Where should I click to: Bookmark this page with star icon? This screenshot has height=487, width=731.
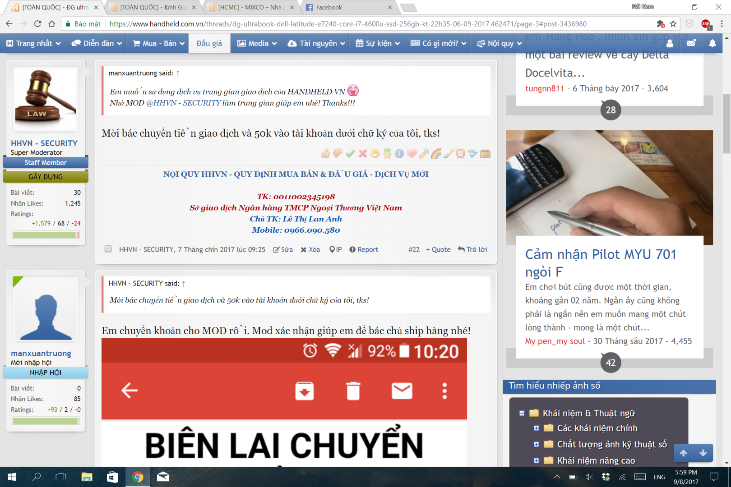(673, 24)
